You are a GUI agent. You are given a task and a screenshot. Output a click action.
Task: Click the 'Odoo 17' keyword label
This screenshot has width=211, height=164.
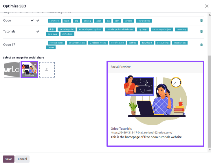(x=9, y=45)
